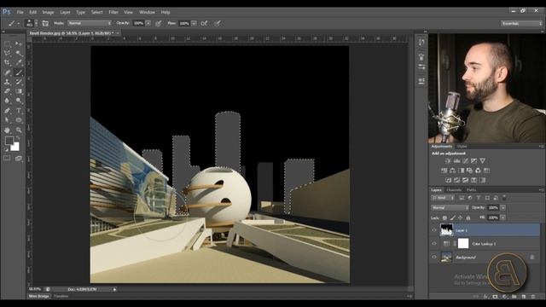This screenshot has width=546, height=307.
Task: Select the Move tool
Action: [19, 43]
